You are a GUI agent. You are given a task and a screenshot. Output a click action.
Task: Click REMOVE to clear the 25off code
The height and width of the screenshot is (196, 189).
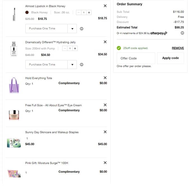coord(178,48)
